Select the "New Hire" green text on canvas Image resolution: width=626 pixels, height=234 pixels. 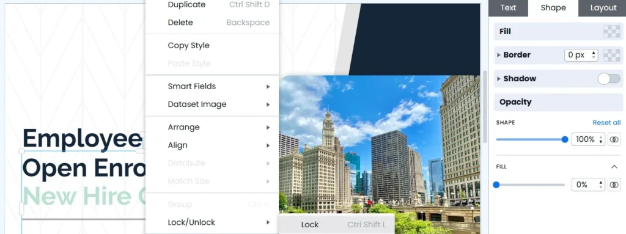coord(76,196)
